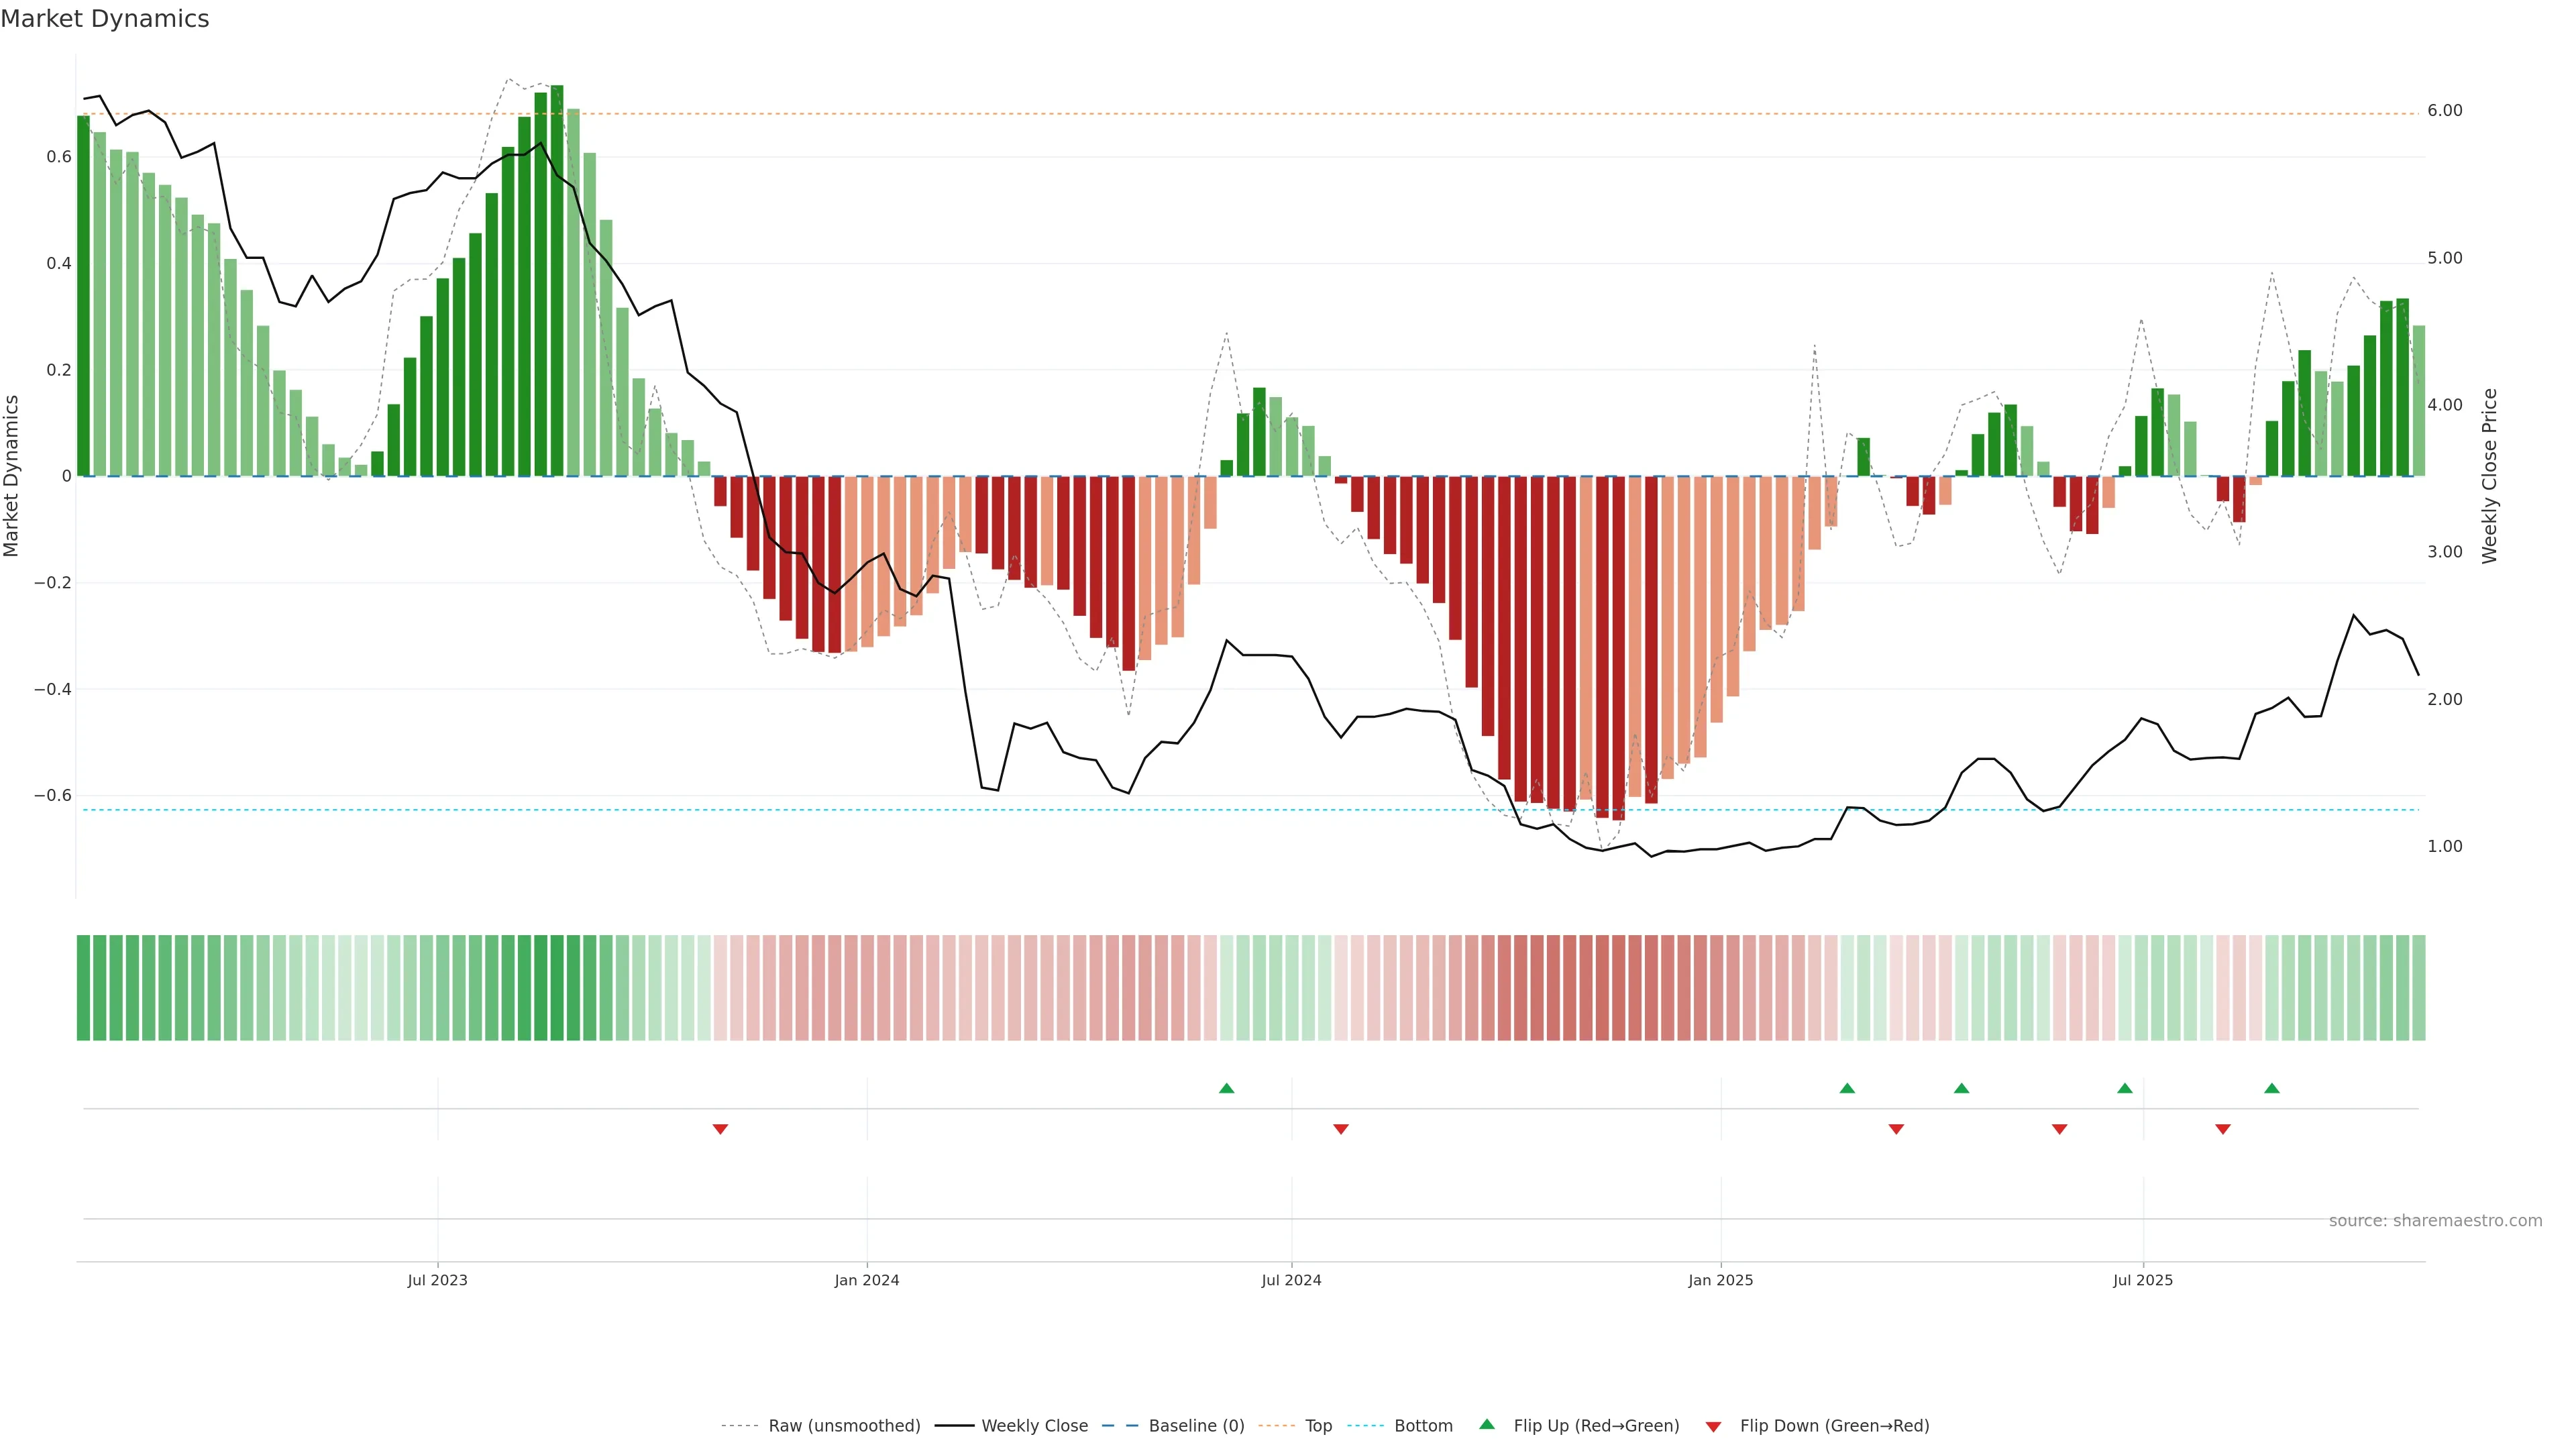Click the Weekly Close Price right axis title
This screenshot has width=2576, height=1449.
pos(2489,476)
